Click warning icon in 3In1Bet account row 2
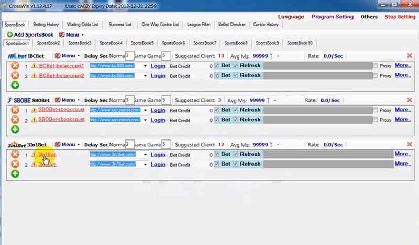The height and width of the screenshot is (245, 419). click(x=34, y=164)
